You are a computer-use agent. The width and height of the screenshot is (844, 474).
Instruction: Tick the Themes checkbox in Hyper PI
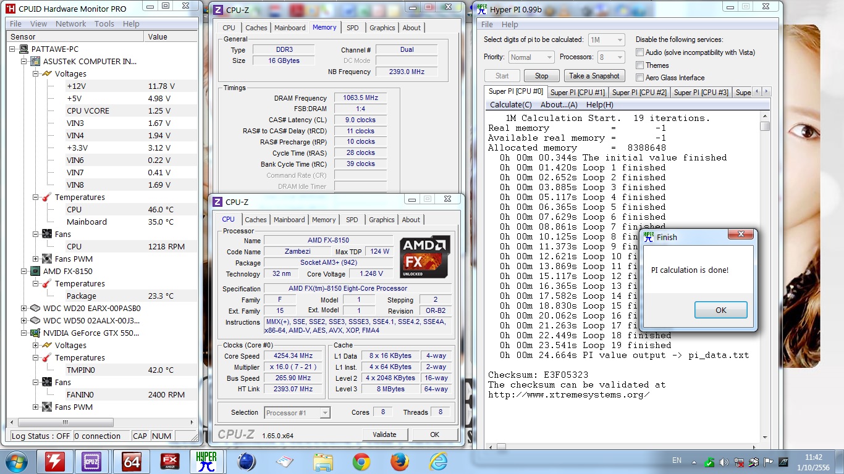pyautogui.click(x=640, y=65)
